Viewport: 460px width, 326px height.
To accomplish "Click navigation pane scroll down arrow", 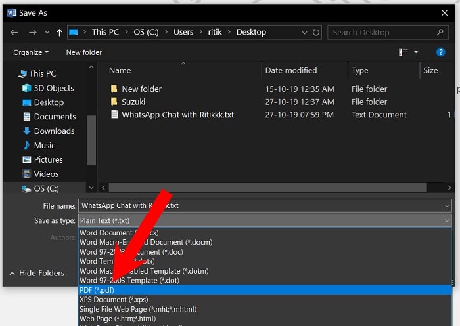I will (x=91, y=188).
